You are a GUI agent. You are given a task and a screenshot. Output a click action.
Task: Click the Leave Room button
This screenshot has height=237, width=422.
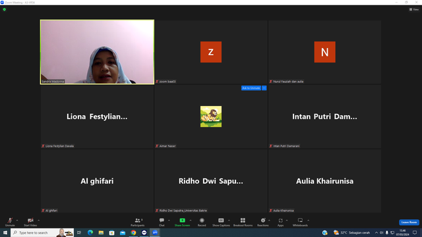[409, 223]
